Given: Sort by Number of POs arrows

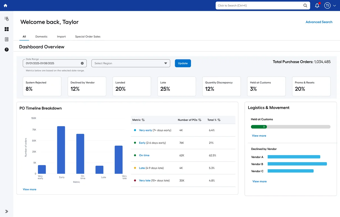Looking at the screenshot, I should click(200, 120).
